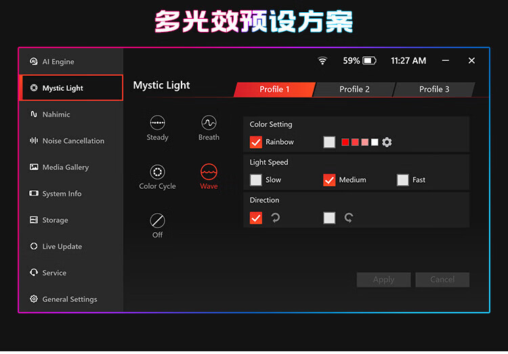
Task: Set light speed to Slow
Action: (256, 180)
